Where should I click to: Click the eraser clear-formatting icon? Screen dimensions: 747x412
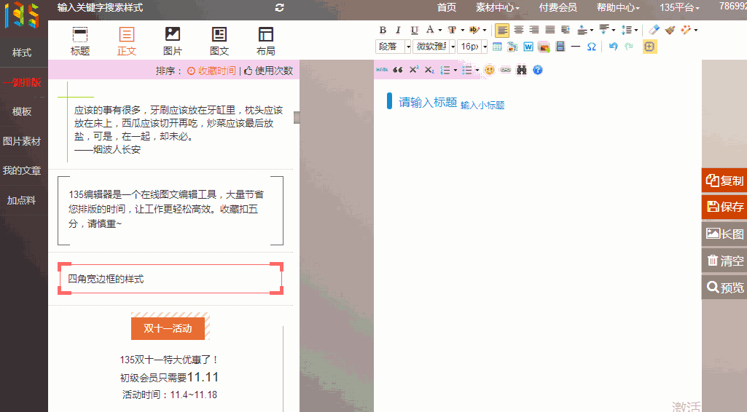(x=654, y=30)
